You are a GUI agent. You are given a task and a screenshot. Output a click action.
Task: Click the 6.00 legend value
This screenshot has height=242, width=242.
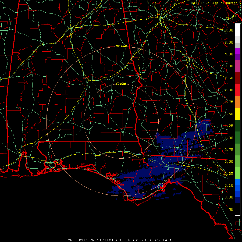(229, 42)
